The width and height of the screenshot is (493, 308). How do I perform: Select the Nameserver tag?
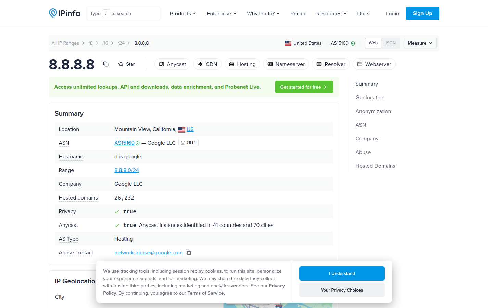(x=286, y=64)
